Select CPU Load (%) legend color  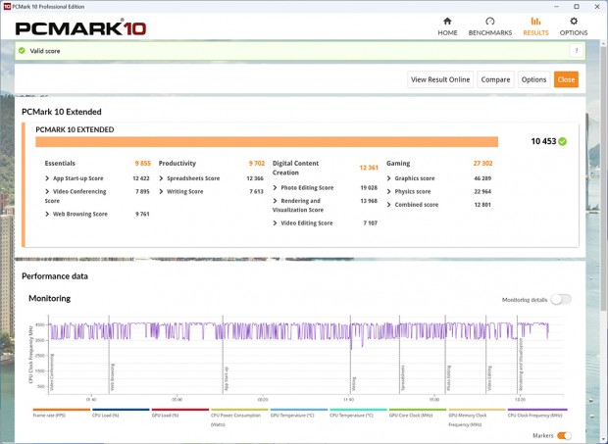121,410
